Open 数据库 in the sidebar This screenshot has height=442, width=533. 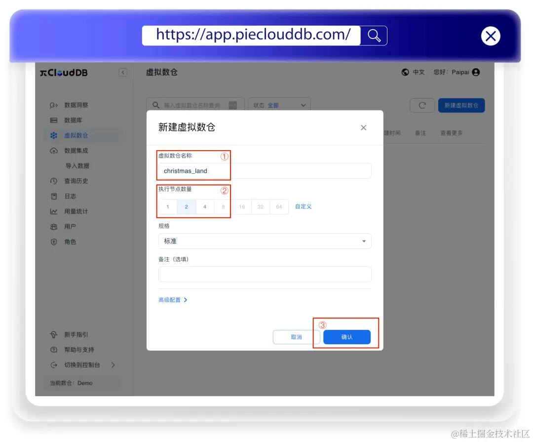click(x=73, y=120)
